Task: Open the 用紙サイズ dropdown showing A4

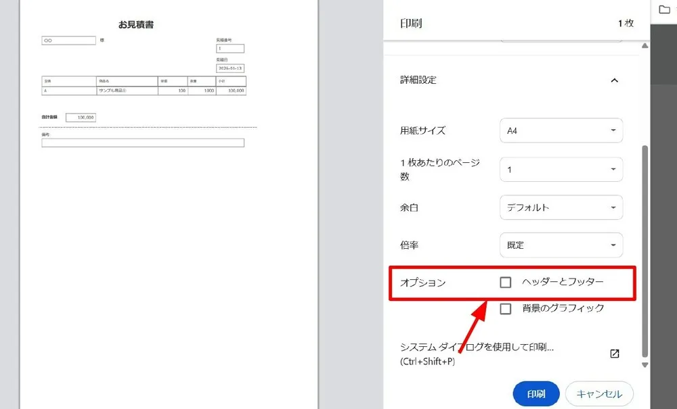Action: pyautogui.click(x=561, y=130)
